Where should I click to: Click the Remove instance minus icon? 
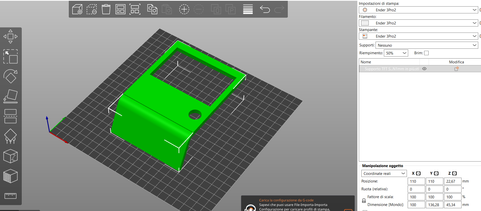point(199,9)
